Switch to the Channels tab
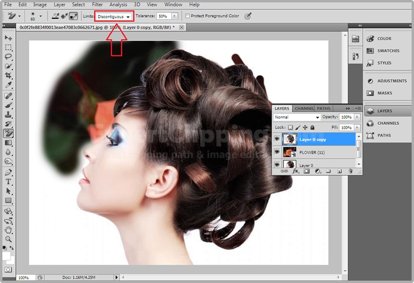The width and height of the screenshot is (414, 283). (x=304, y=109)
